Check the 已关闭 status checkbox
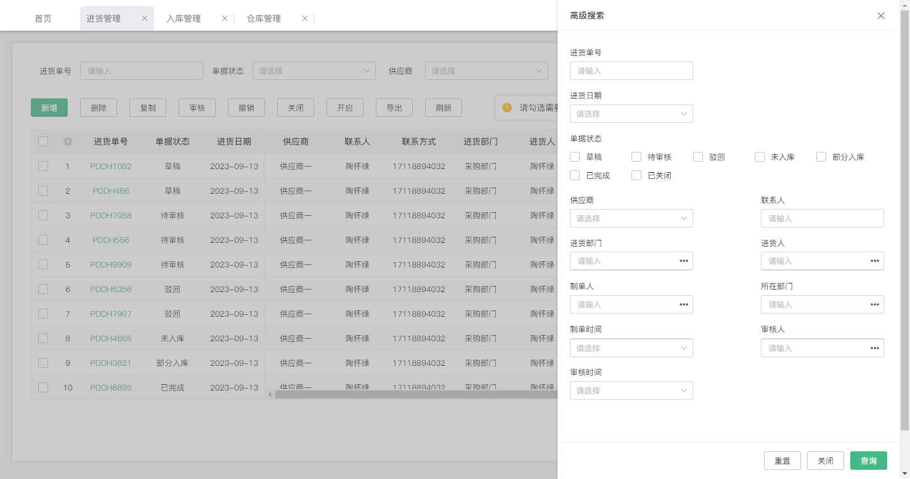910x479 pixels. pyautogui.click(x=636, y=175)
